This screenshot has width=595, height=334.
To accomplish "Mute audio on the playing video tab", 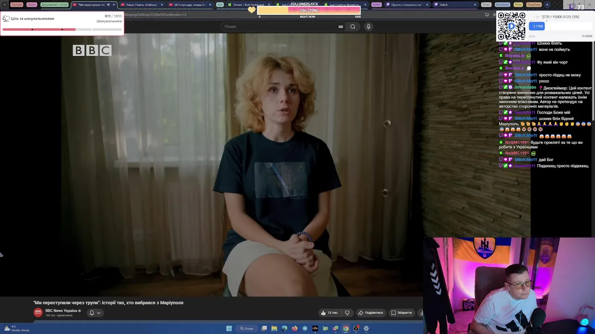I will pos(108,5).
